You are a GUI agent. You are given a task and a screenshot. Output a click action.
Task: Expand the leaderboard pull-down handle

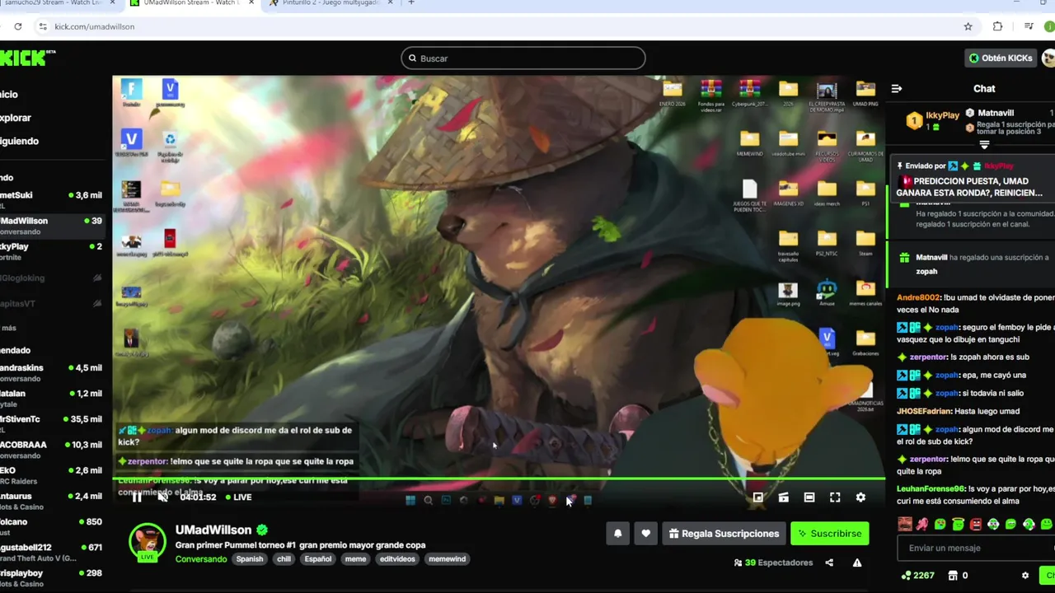[984, 145]
